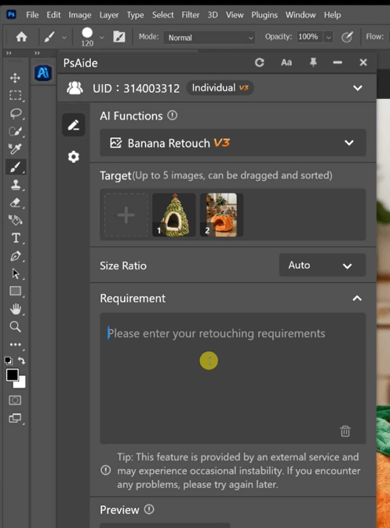The width and height of the screenshot is (390, 528).
Task: Open the Select menu
Action: [162, 15]
